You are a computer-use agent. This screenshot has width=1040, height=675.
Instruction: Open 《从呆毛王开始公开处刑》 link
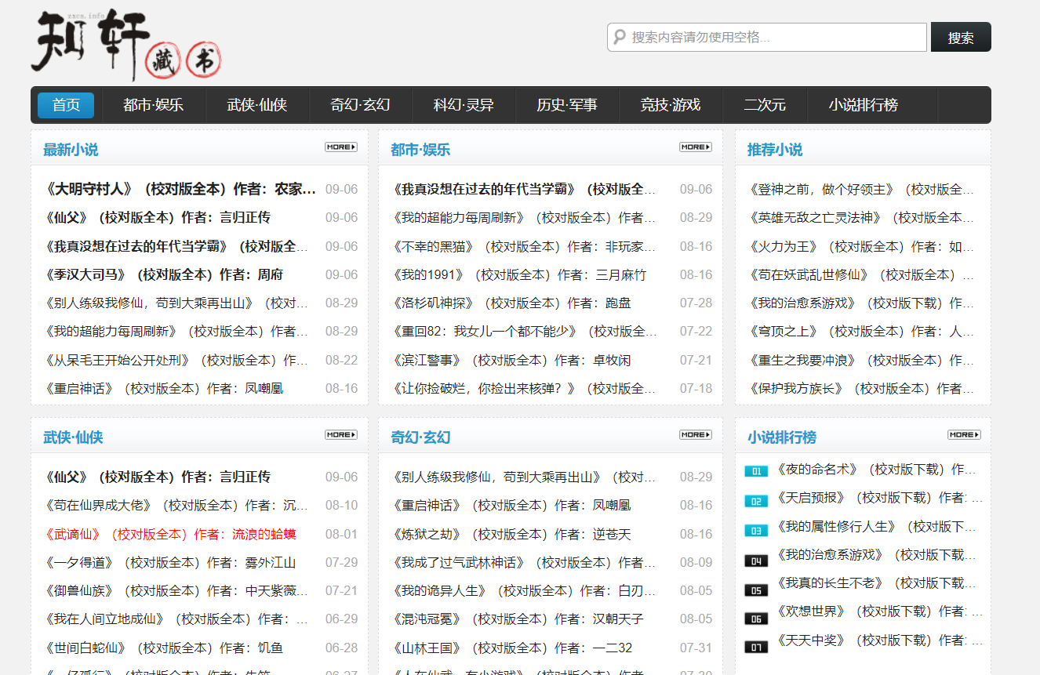(177, 360)
